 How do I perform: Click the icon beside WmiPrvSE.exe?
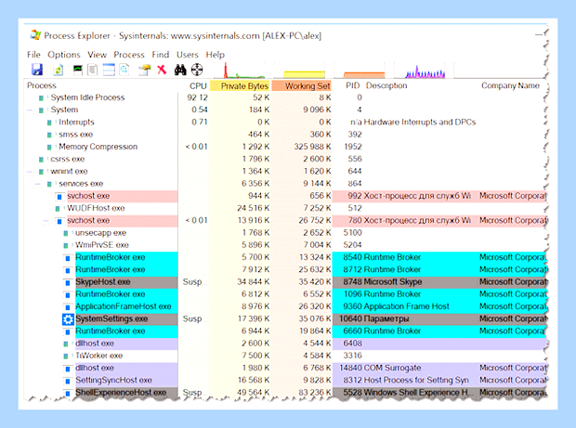[65, 246]
